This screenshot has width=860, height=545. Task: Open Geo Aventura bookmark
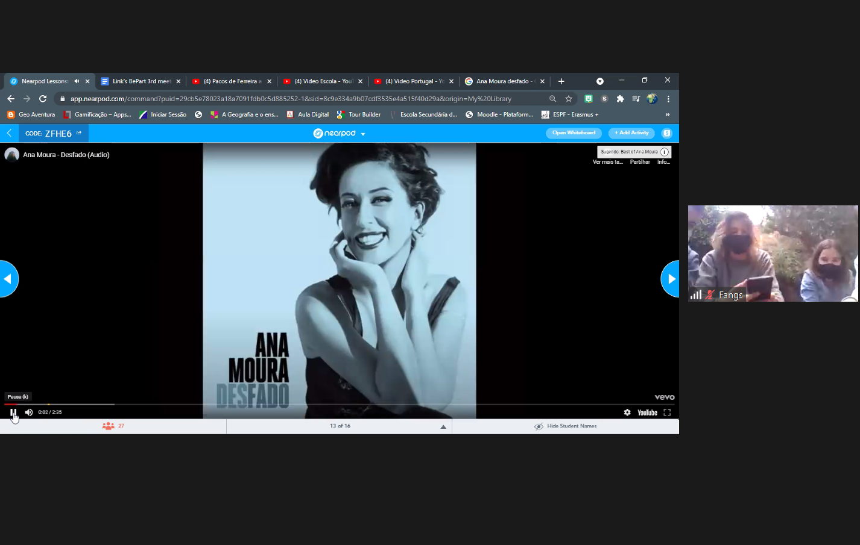31,114
